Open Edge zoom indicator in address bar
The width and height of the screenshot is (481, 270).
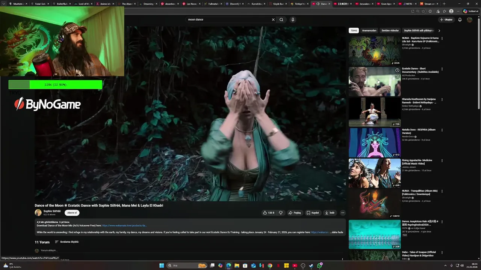pyautogui.click(x=417, y=11)
